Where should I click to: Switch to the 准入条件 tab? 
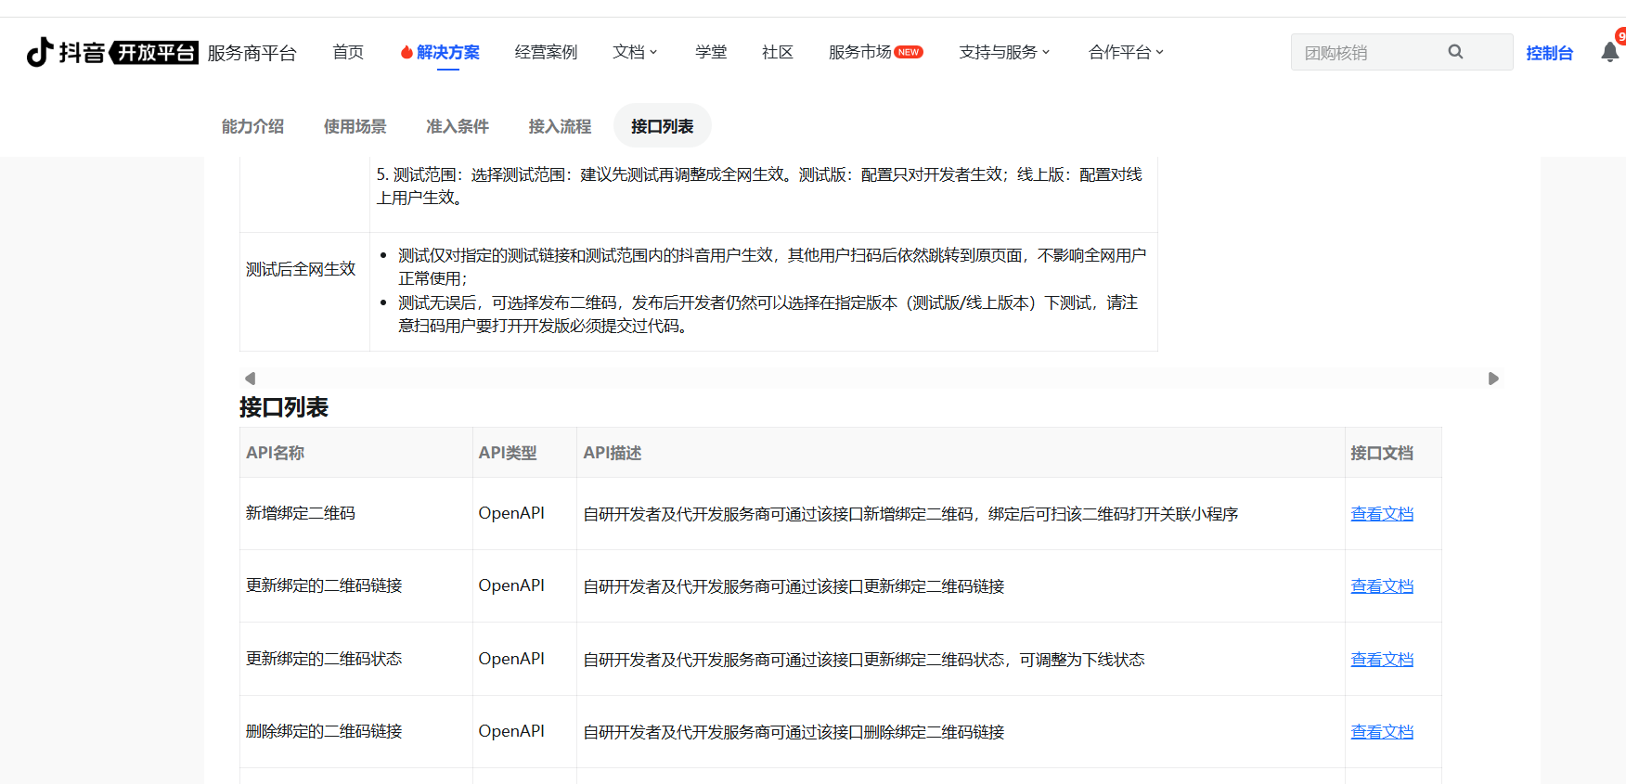coord(458,126)
